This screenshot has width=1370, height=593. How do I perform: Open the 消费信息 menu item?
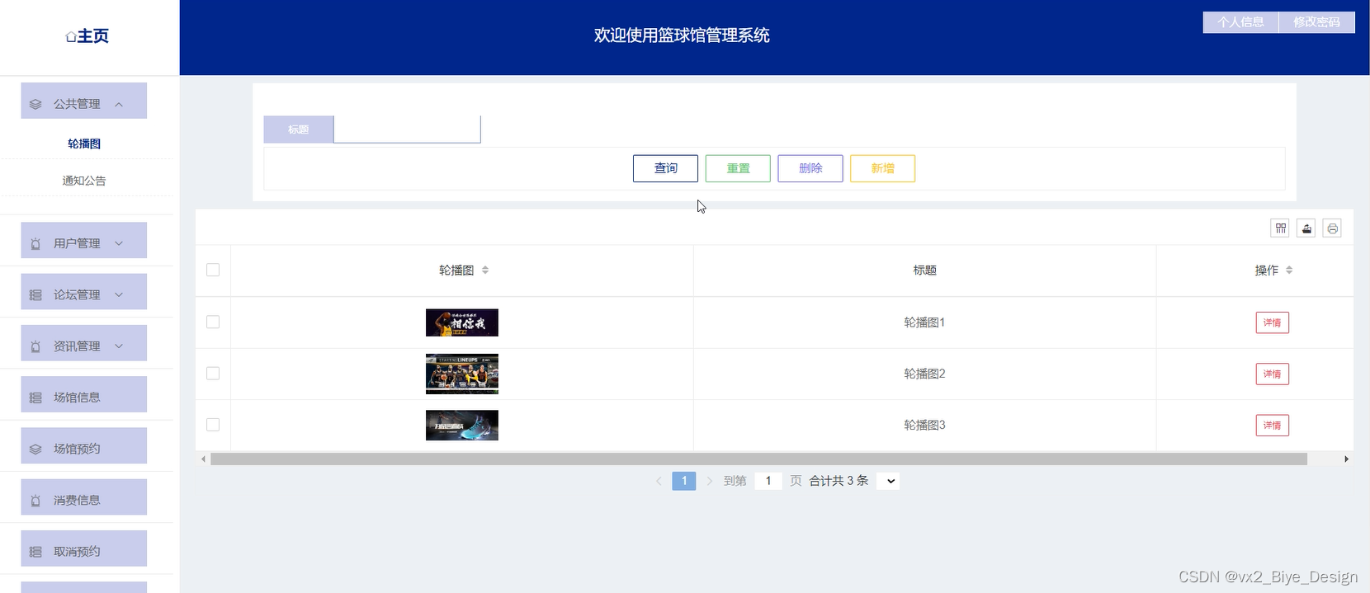(x=84, y=497)
